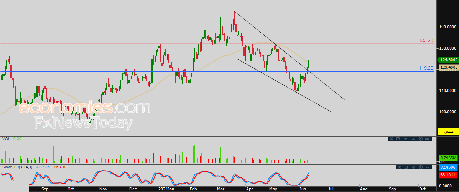This screenshot has width=459, height=192.
Task: Click the Nov label on time axis
Action: click(103, 189)
